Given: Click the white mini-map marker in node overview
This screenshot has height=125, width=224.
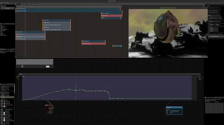Looking at the screenshot, I should pyautogui.click(x=48, y=67).
